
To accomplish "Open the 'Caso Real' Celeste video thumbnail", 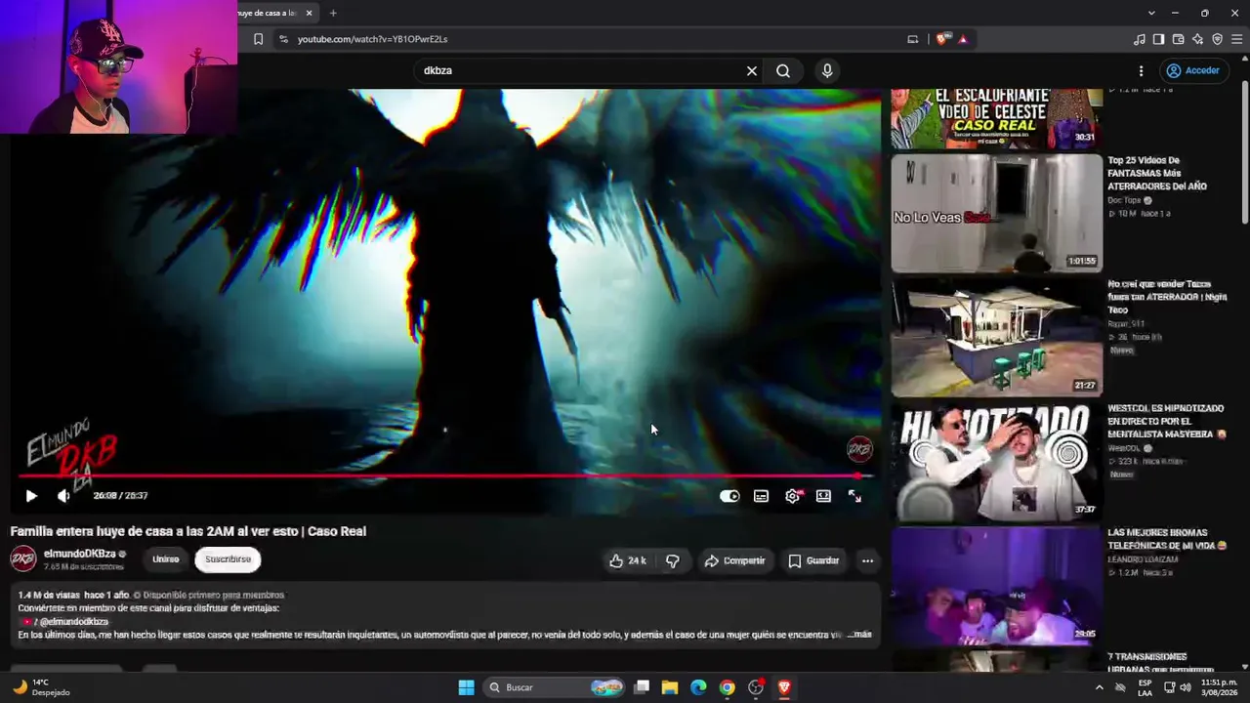I will pyautogui.click(x=996, y=118).
